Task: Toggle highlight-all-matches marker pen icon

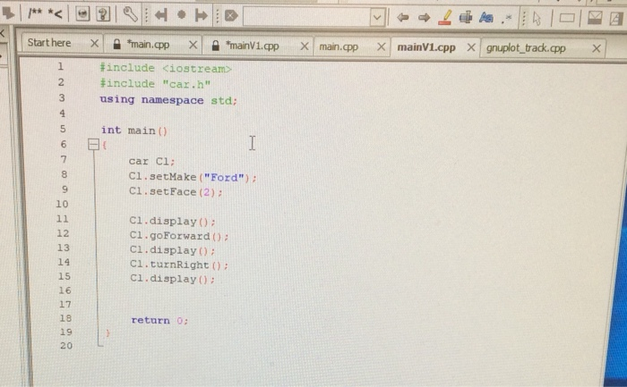Action: pyautogui.click(x=444, y=18)
